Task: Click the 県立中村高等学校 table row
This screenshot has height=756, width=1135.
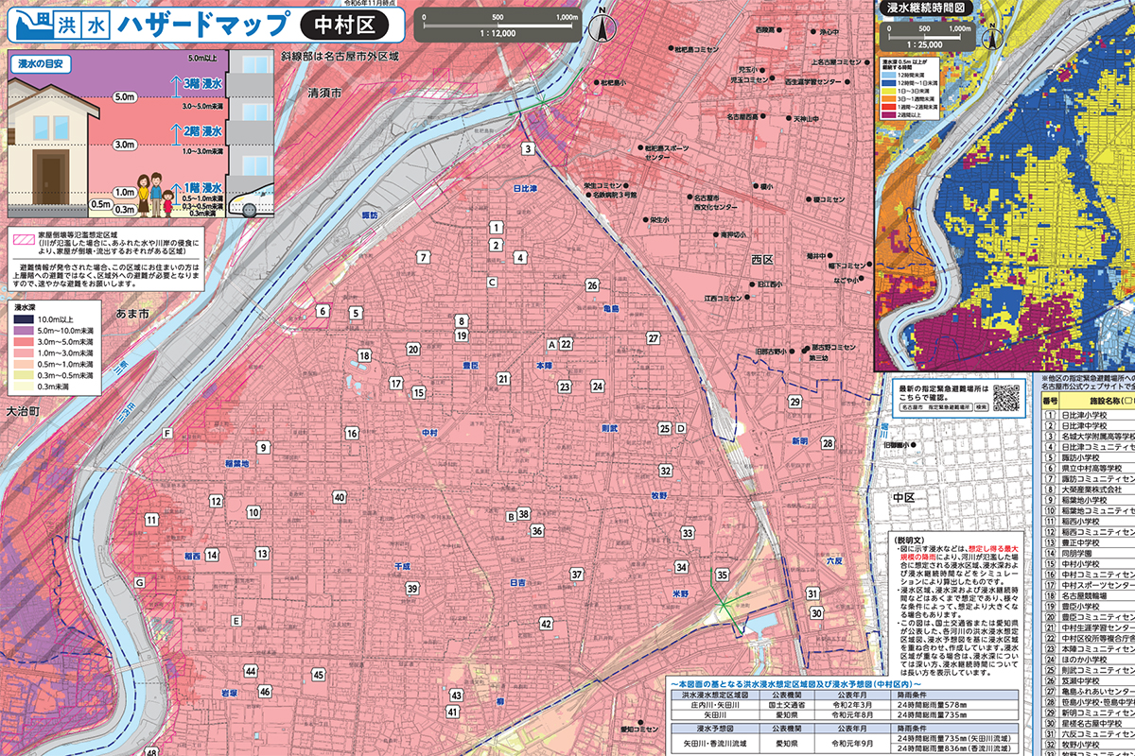Action: 1089,467
